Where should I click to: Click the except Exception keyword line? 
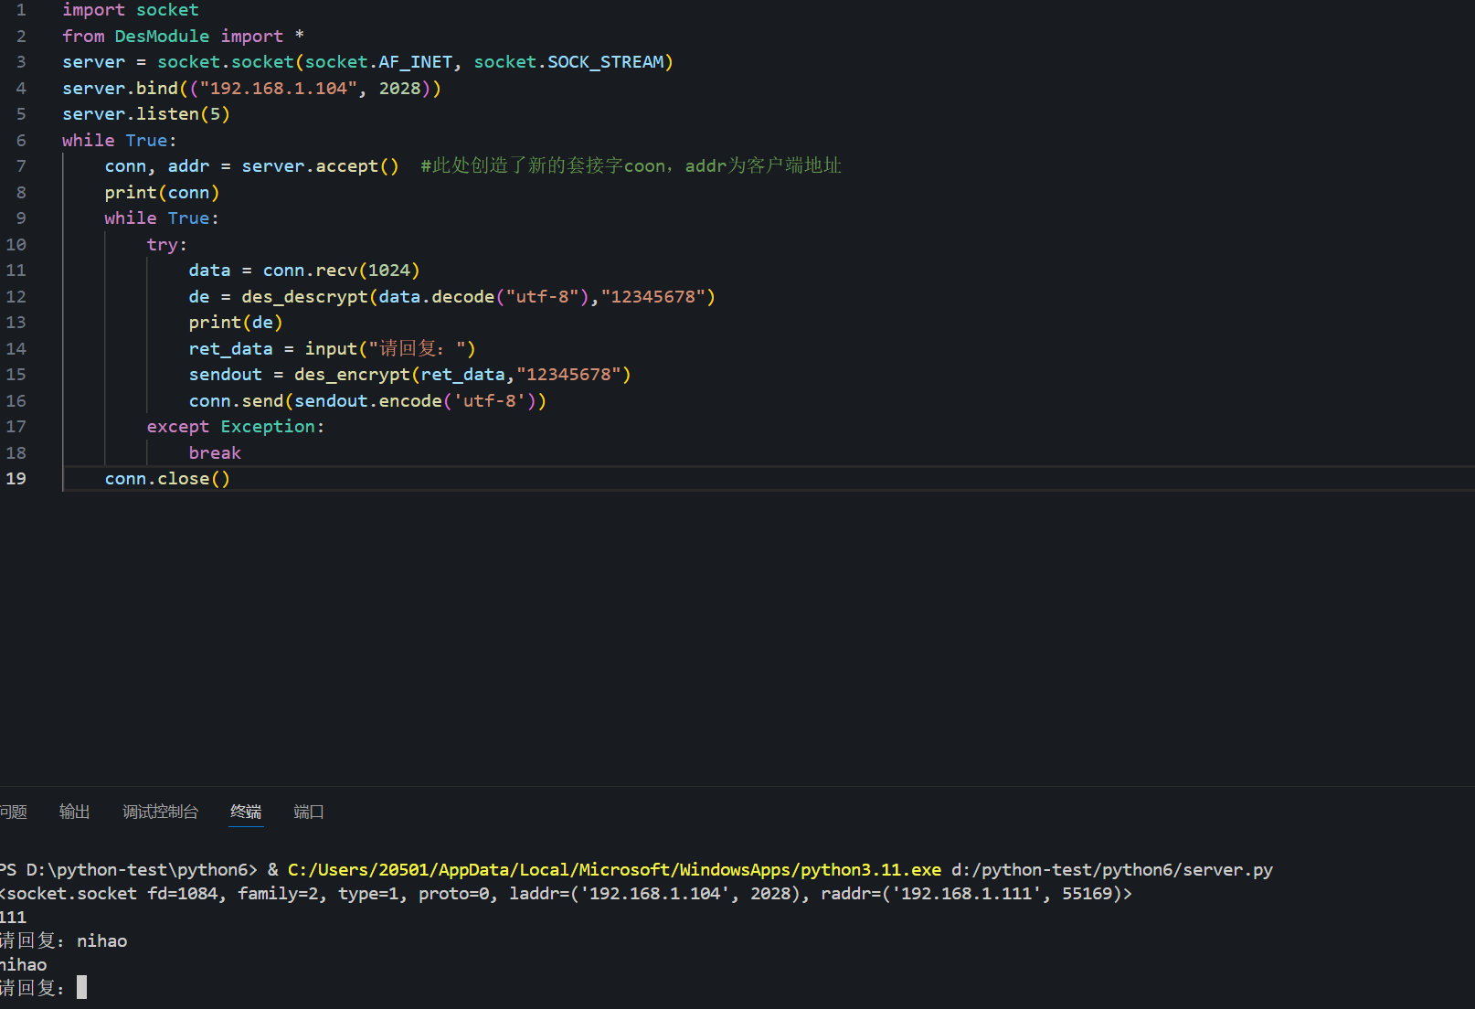[235, 427]
